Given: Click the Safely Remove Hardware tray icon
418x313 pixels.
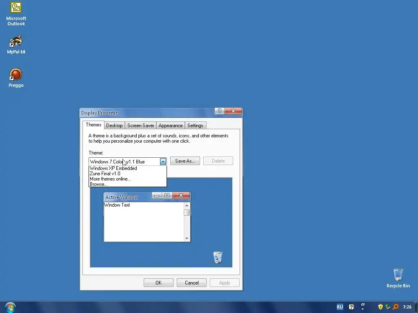Looking at the screenshot, I should pos(388,307).
